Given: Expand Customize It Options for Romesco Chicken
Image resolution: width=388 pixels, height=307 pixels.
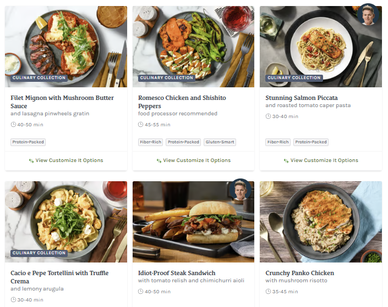Looking at the screenshot, I should coord(196,160).
